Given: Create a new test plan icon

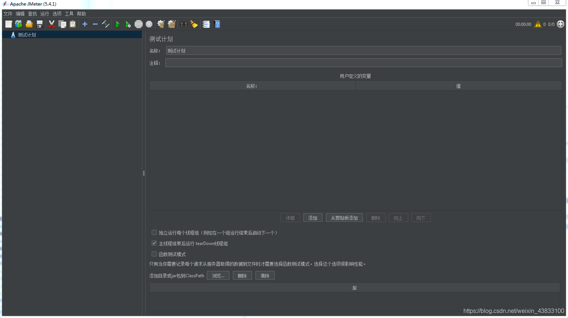Looking at the screenshot, I should [x=9, y=24].
